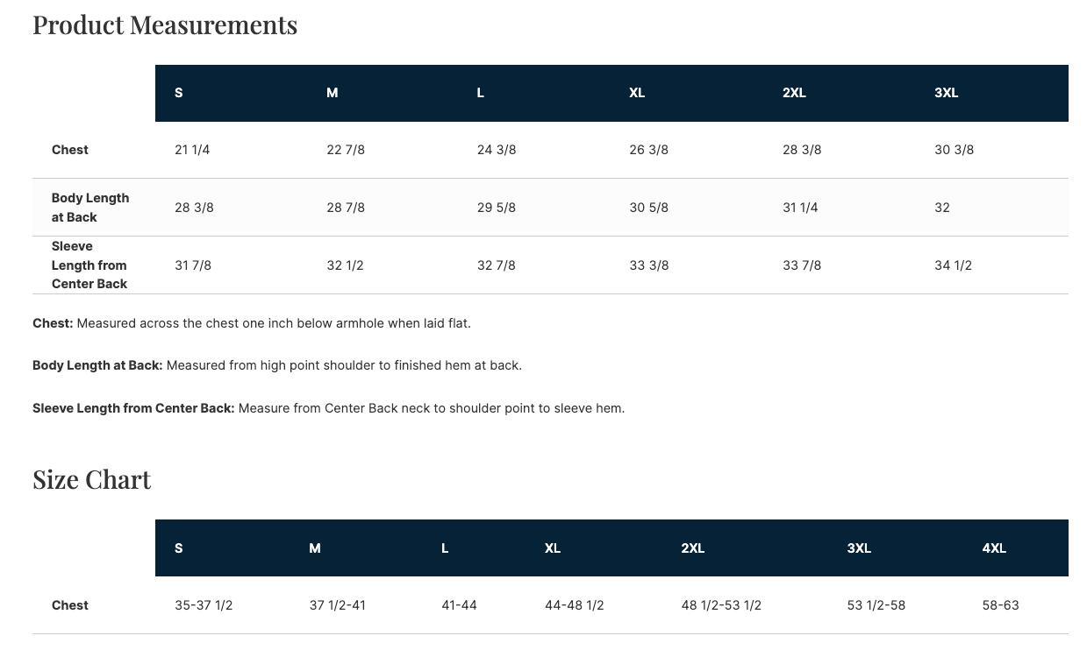The height and width of the screenshot is (650, 1087).
Task: Click the Sleeve Length from Center Back row label
Action: click(x=89, y=265)
